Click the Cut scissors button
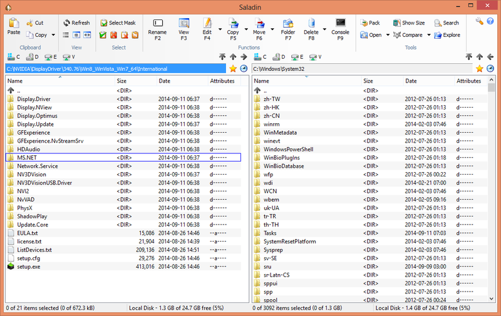 (x=35, y=23)
